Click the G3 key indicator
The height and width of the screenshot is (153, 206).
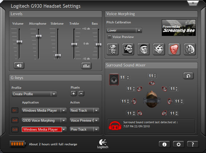point(15,130)
